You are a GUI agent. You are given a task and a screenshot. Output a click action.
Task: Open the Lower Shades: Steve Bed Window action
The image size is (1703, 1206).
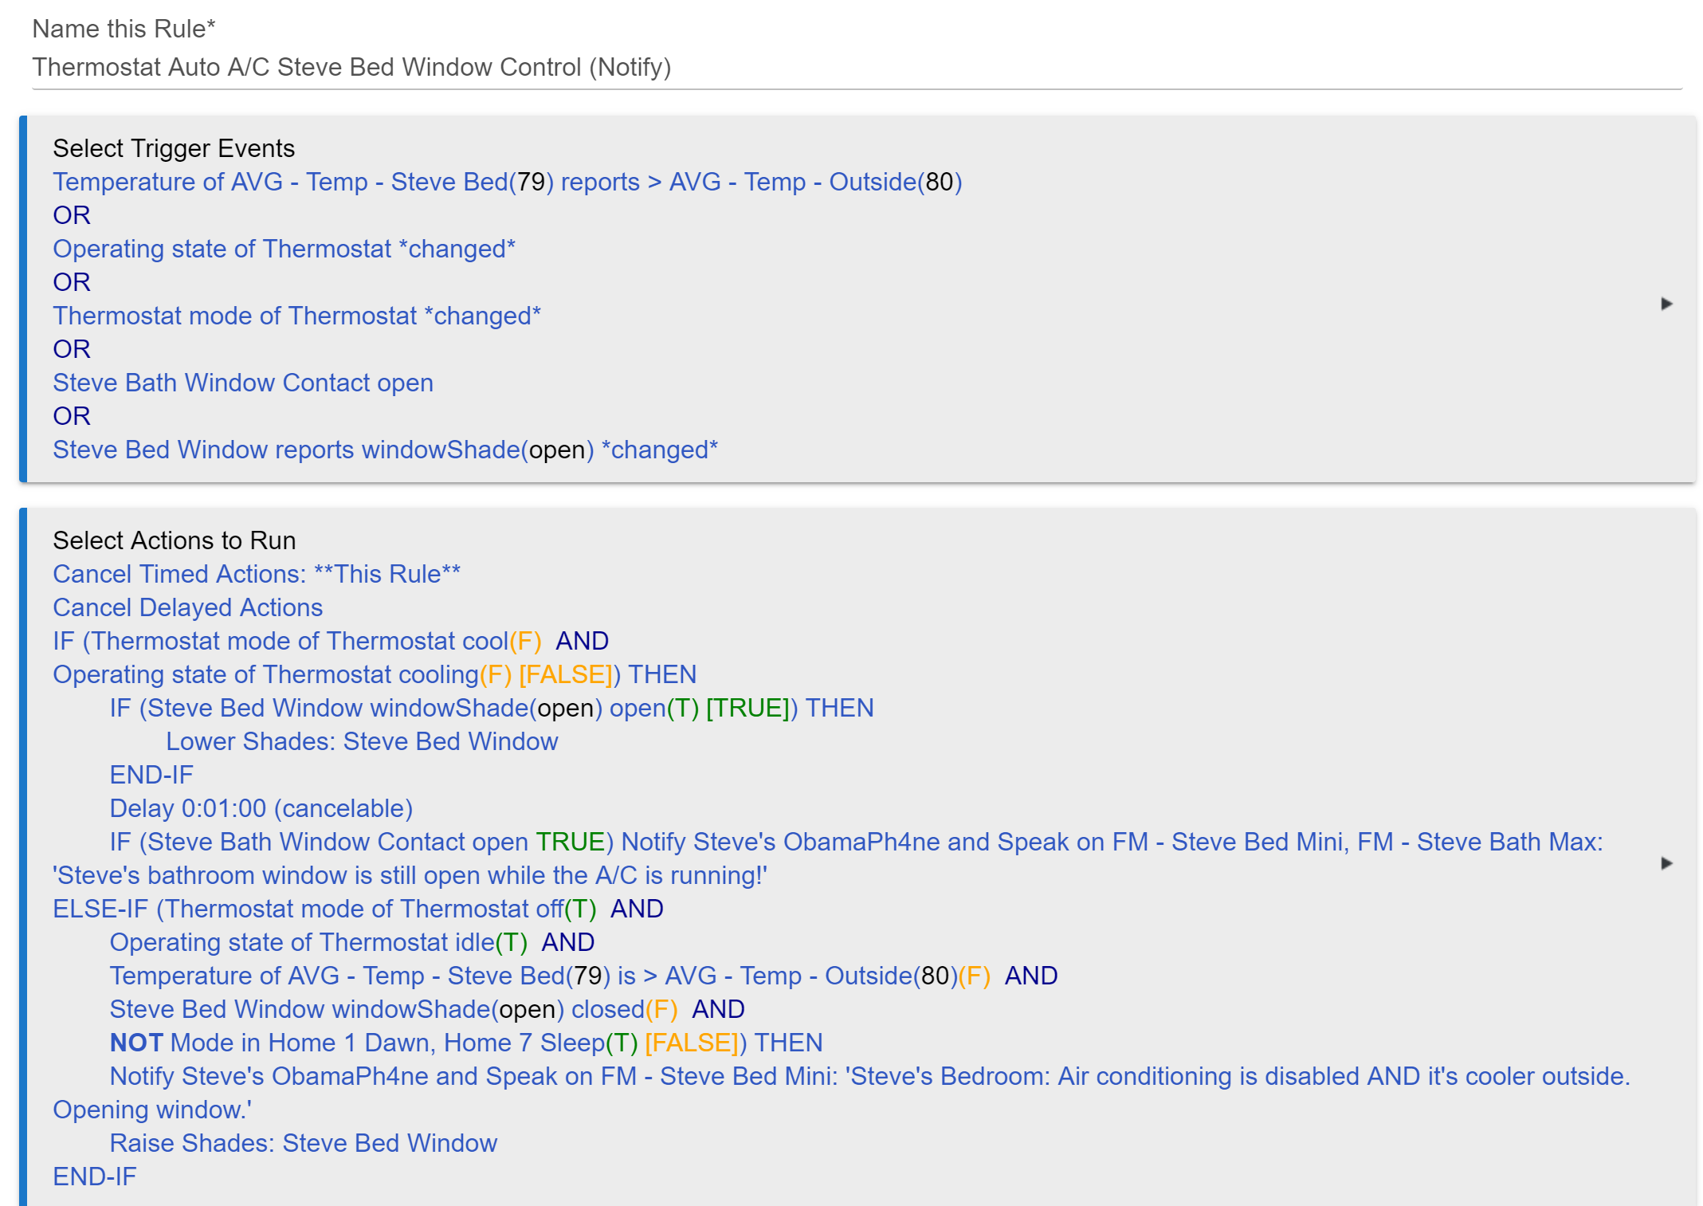point(361,741)
